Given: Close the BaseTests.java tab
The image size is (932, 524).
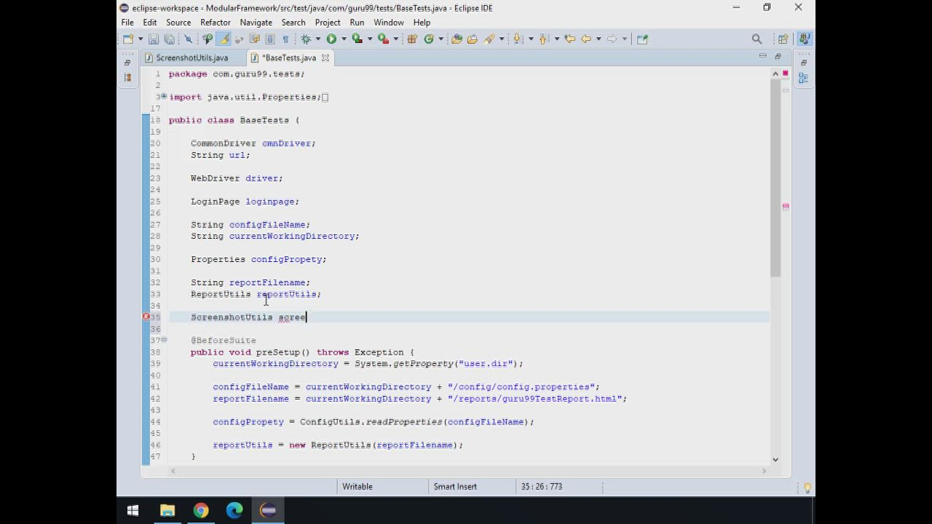Looking at the screenshot, I should [x=325, y=57].
